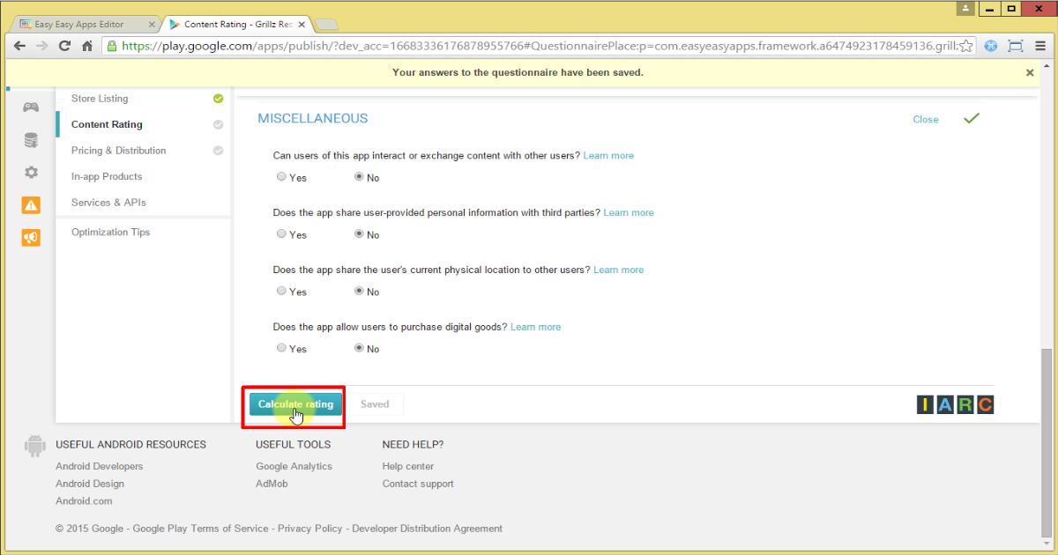The image size is (1058, 555).
Task: Open Announcements with the megaphone icon
Action: pyautogui.click(x=30, y=237)
